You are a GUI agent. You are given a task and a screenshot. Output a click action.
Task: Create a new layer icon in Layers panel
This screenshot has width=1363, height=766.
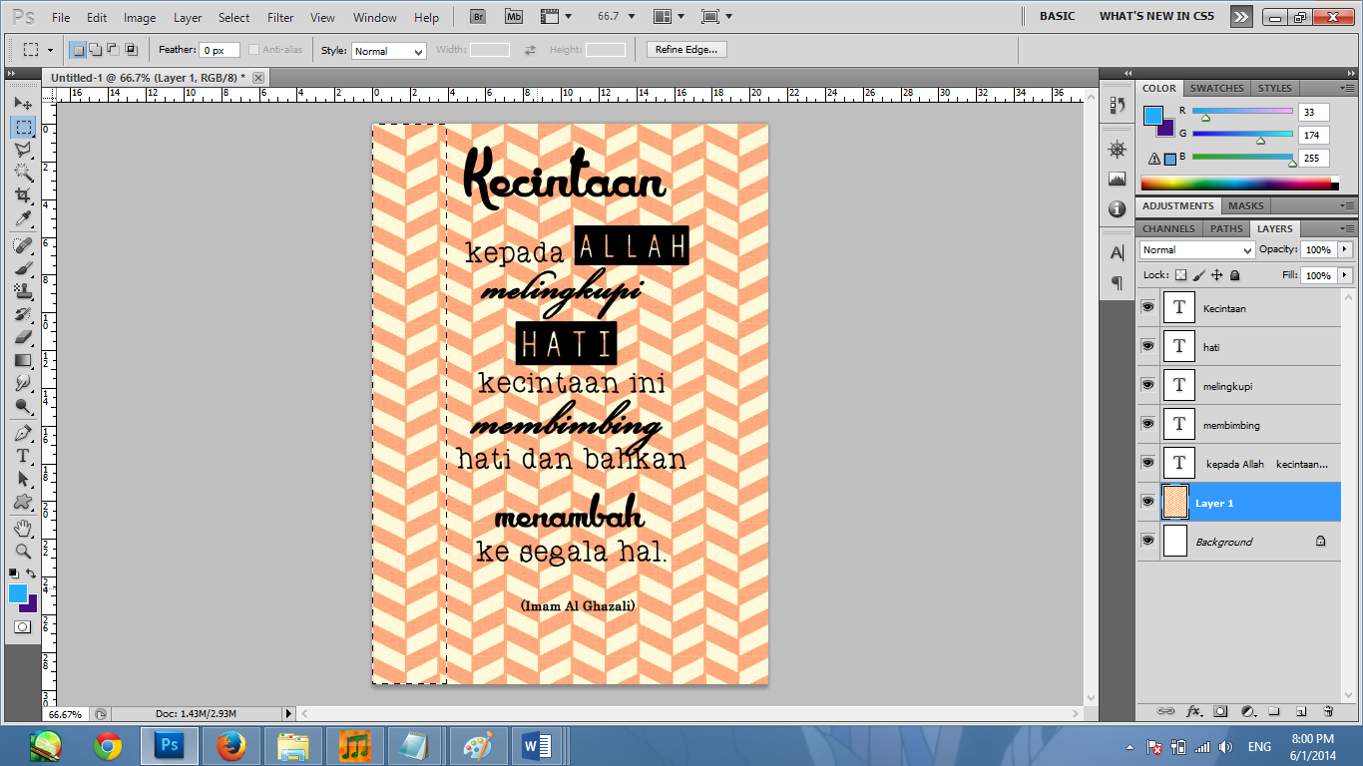pyautogui.click(x=1301, y=712)
